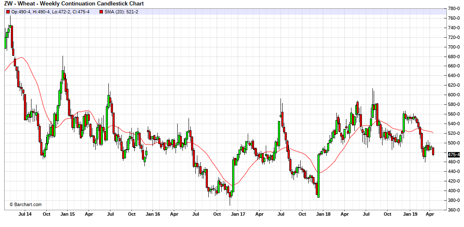Select the 'Jul 14' date axis label
Viewport: 464px width, 227px height.
pos(25,214)
